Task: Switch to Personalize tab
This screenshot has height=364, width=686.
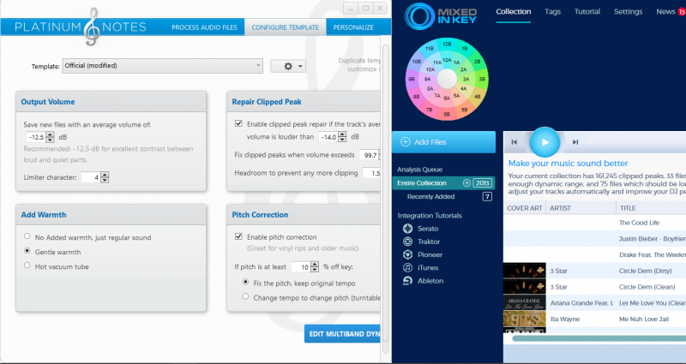Action: tap(353, 27)
